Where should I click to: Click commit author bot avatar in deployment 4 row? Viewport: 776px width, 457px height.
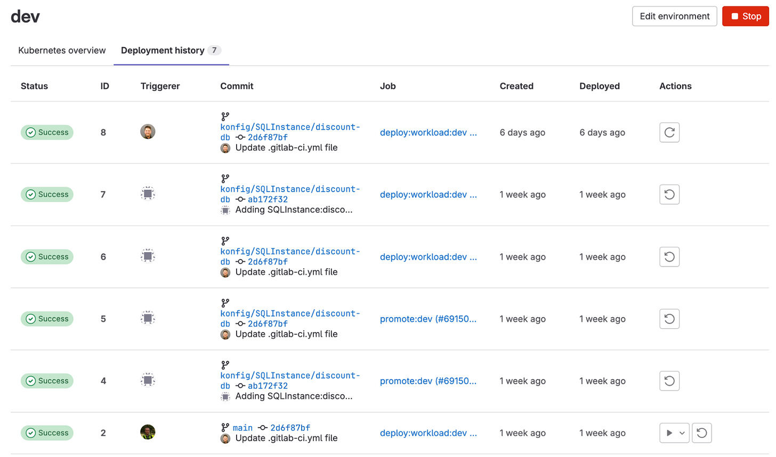tap(225, 396)
